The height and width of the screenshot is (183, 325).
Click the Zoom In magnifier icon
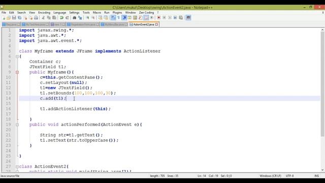coord(87,18)
